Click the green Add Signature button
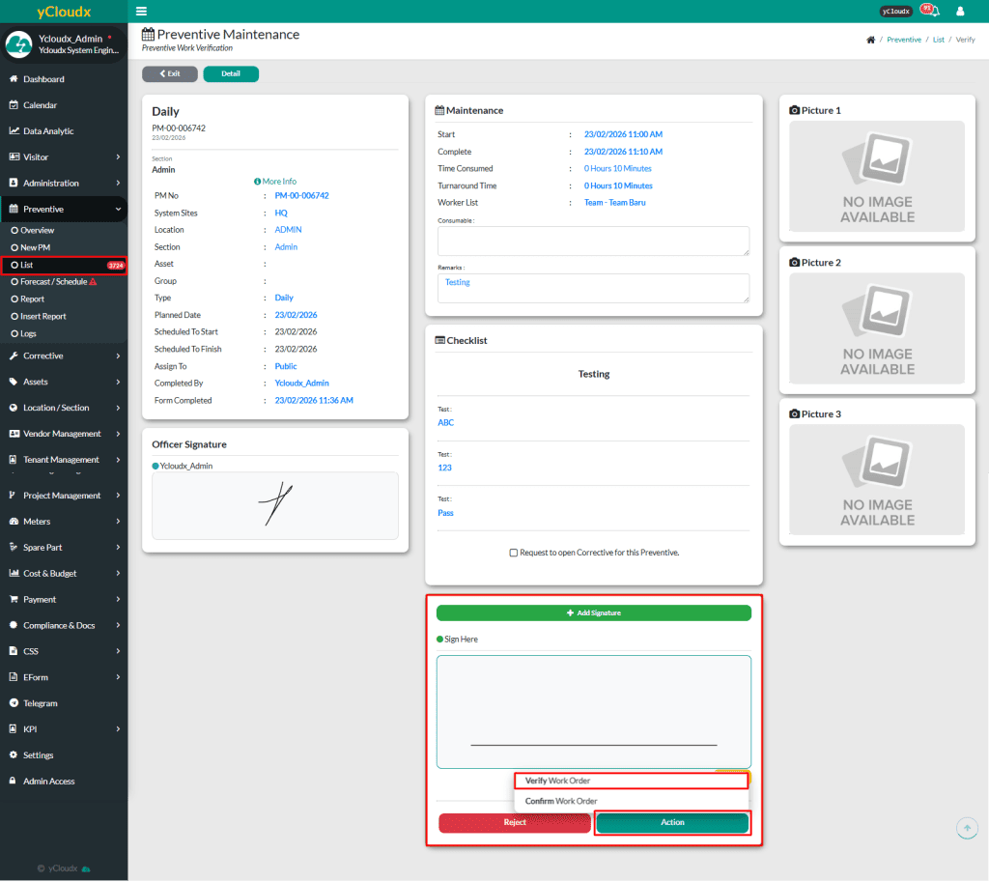989x882 pixels. click(x=593, y=612)
